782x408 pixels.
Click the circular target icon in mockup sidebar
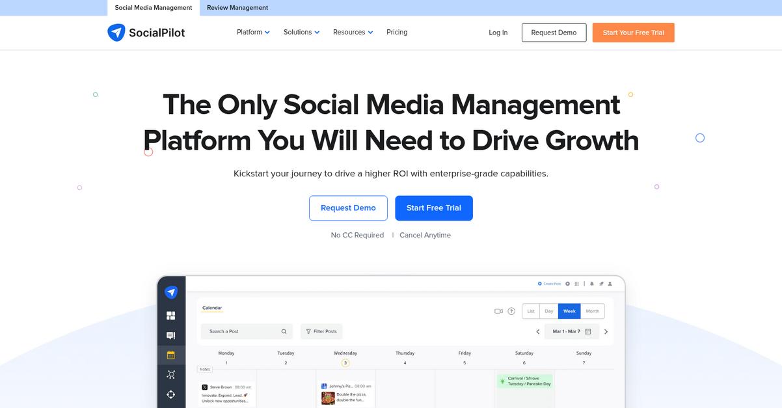tap(171, 394)
